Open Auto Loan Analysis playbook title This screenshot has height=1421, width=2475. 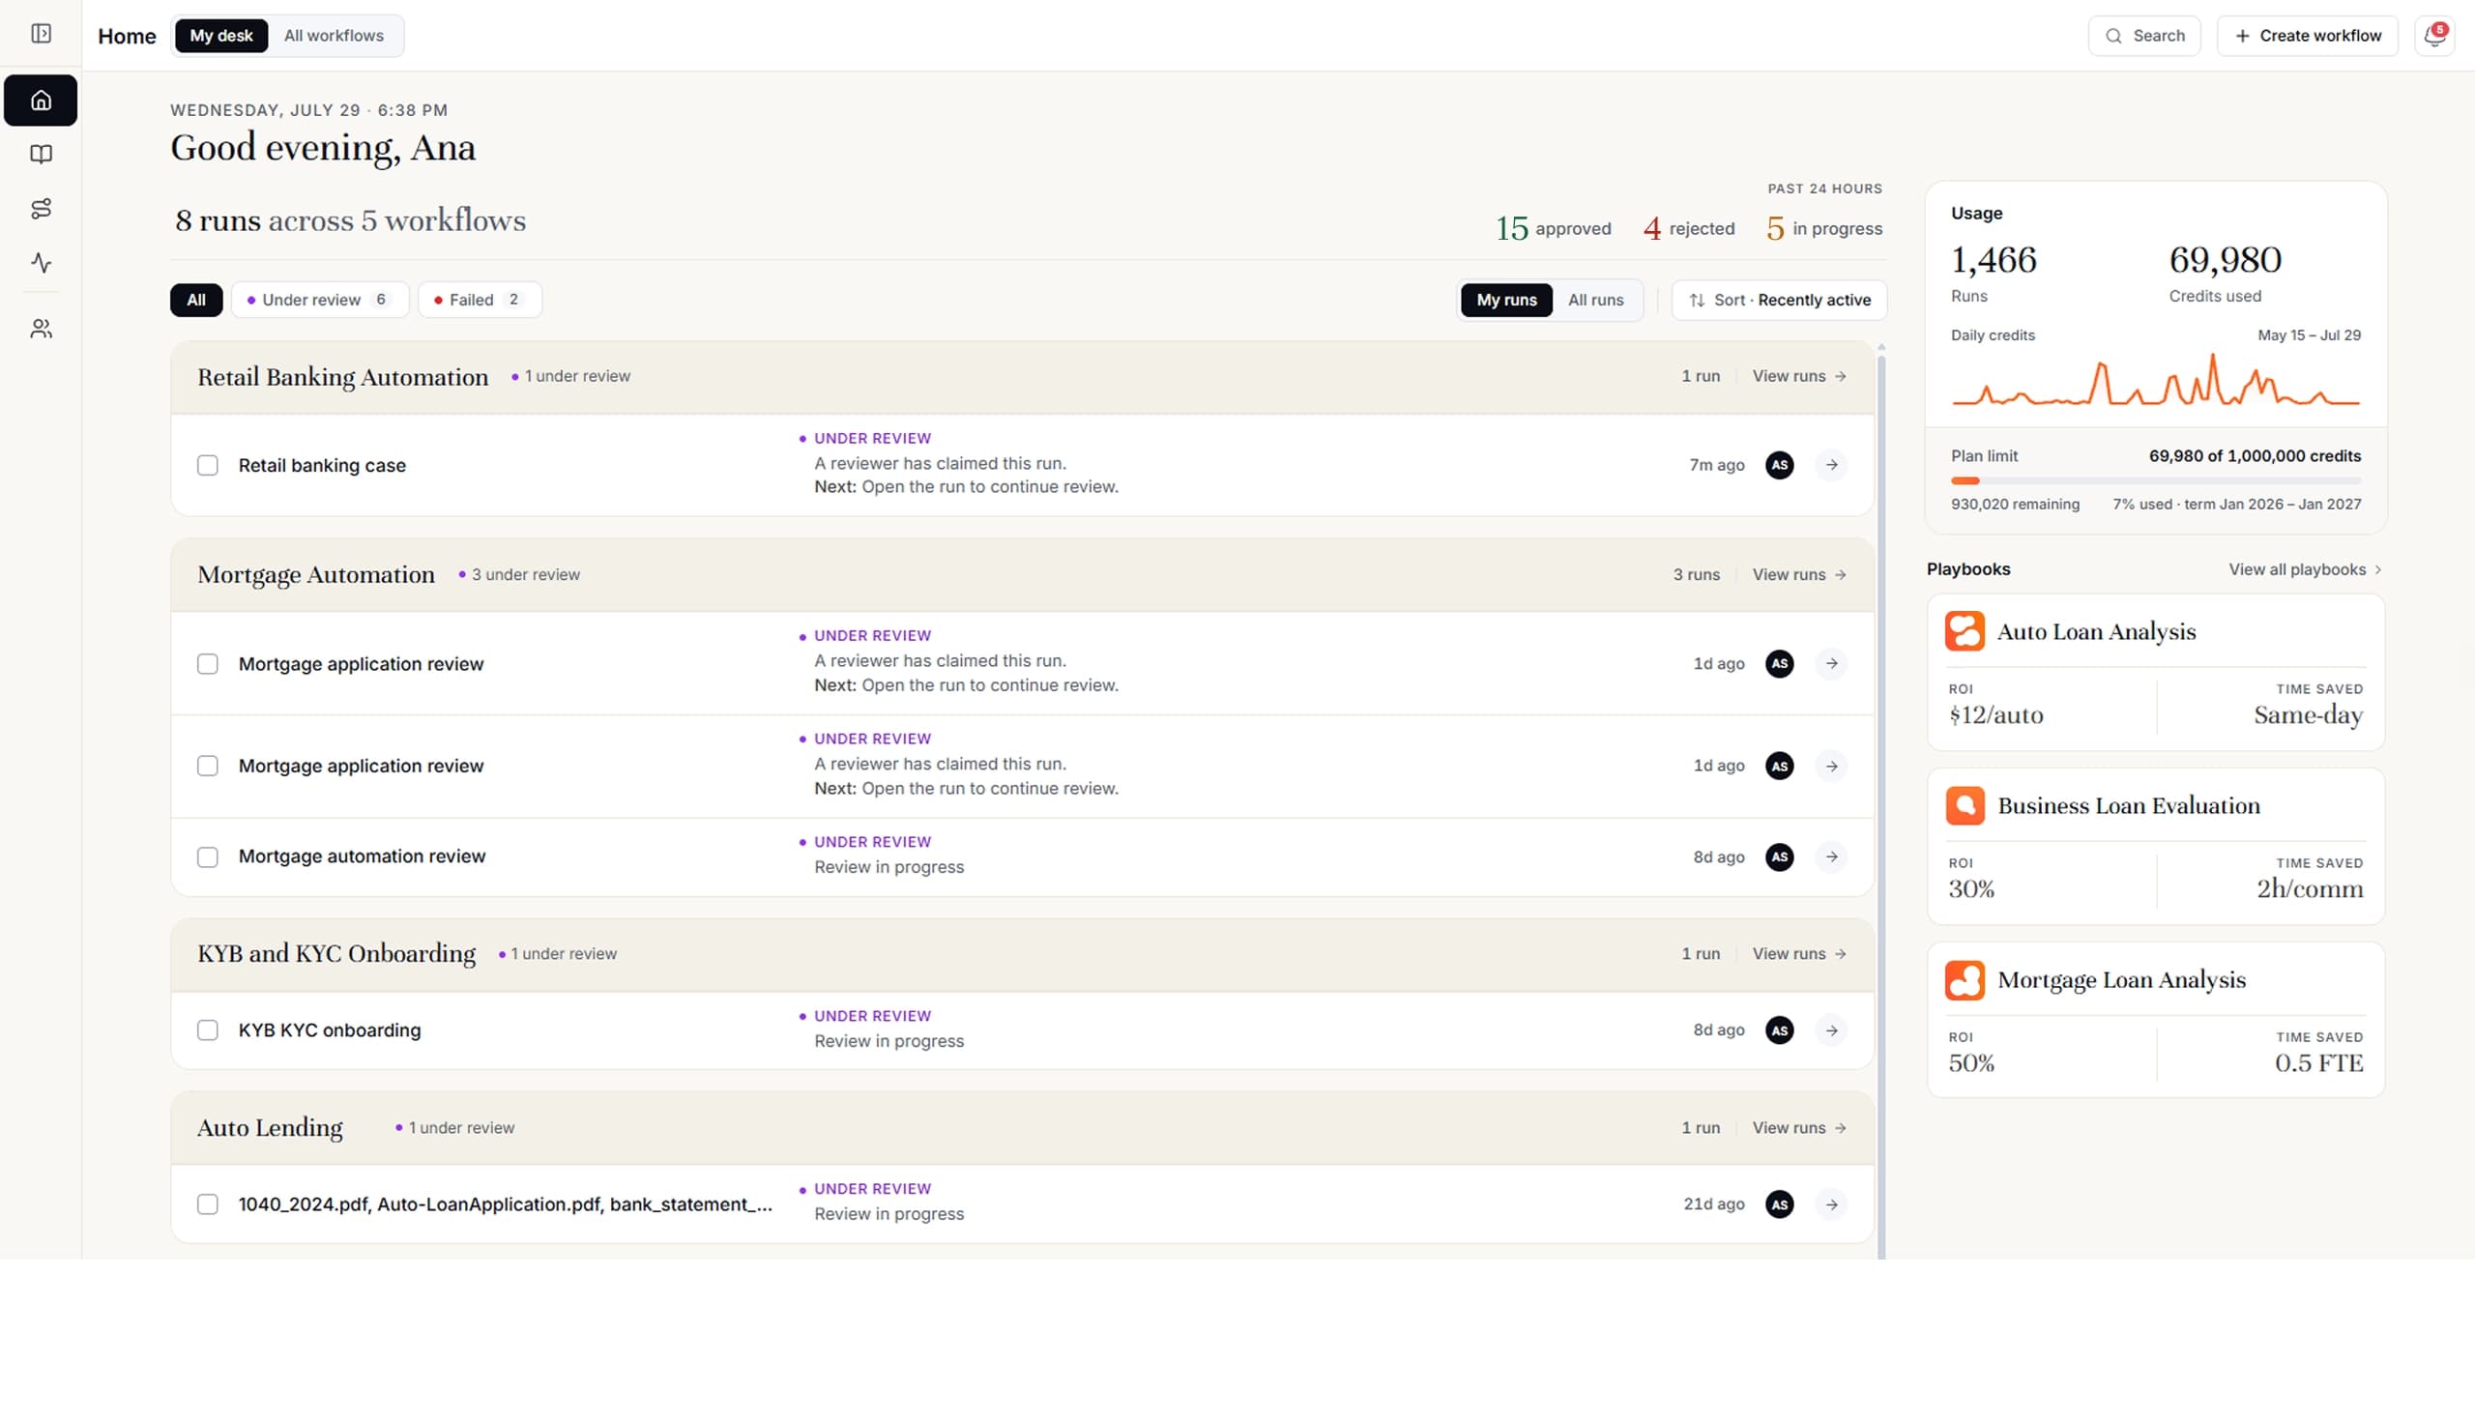(2096, 631)
